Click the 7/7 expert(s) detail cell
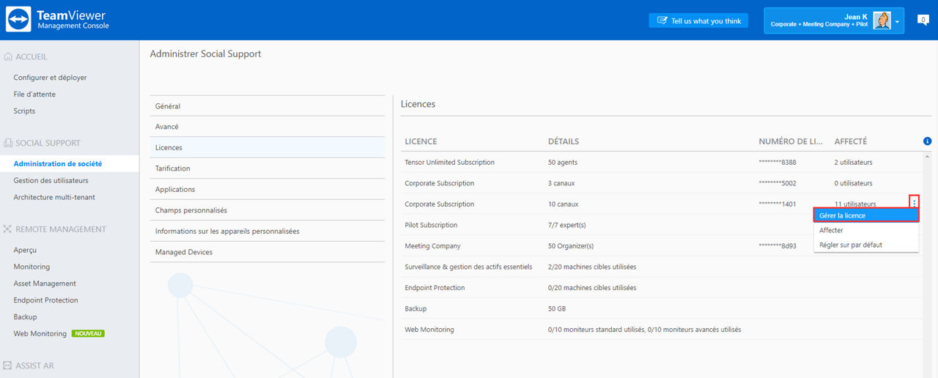938x378 pixels. click(567, 225)
